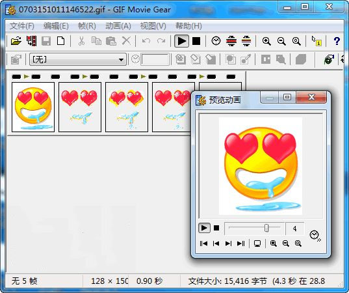Zoom in within the preview window
The image size is (349, 293).
pos(274,244)
